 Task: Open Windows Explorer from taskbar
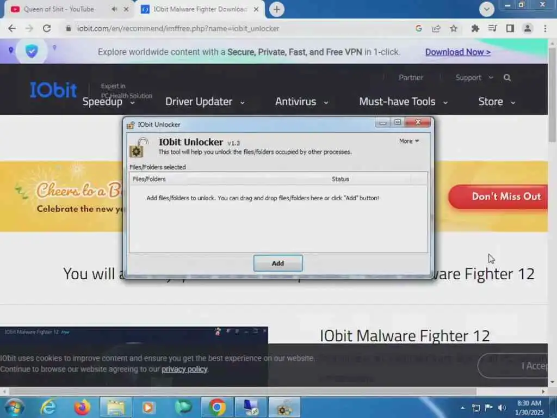click(x=116, y=407)
